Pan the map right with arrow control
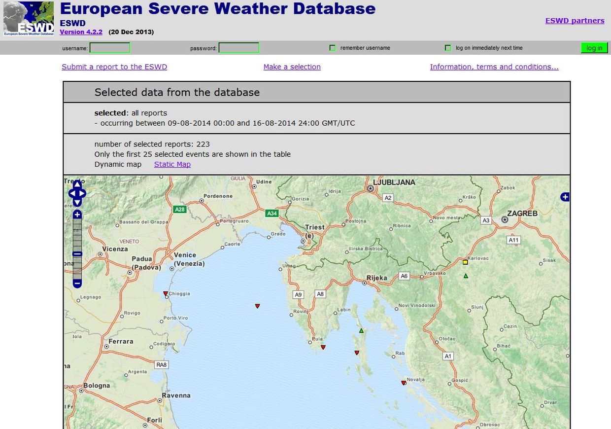 click(x=83, y=194)
